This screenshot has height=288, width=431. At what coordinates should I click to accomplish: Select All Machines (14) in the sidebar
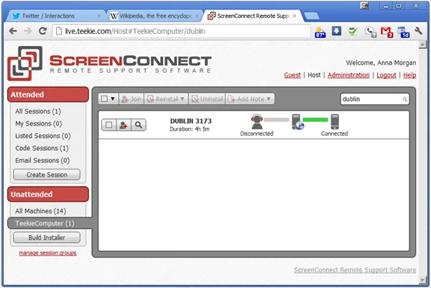[40, 211]
